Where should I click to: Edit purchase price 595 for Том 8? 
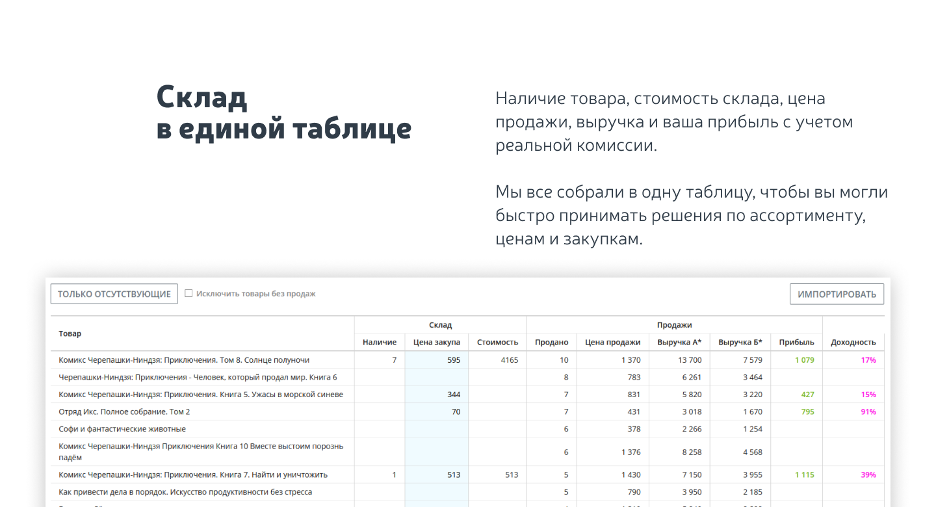[437, 360]
